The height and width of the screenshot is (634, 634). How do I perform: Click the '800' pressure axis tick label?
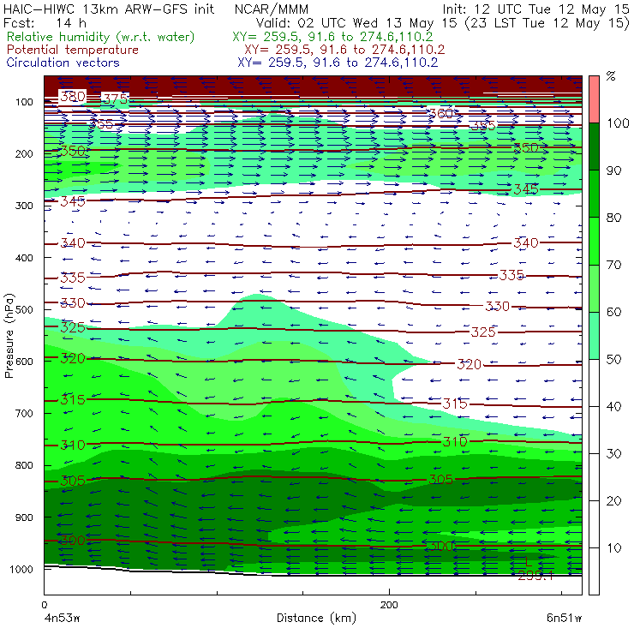24,465
